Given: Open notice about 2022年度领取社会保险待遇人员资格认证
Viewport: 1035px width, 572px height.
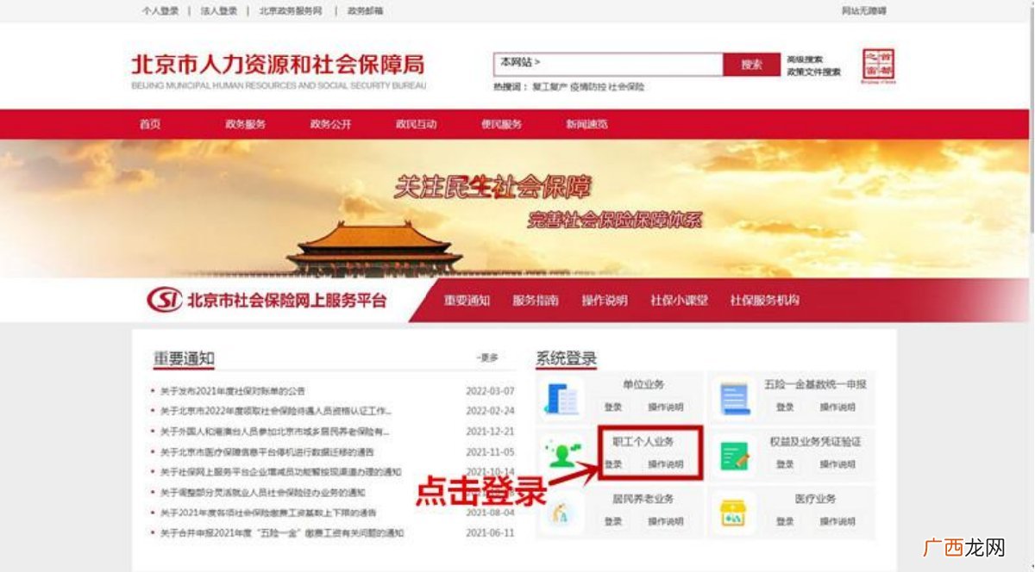Looking at the screenshot, I should [276, 411].
